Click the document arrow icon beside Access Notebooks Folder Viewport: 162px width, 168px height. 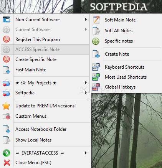tap(7, 129)
